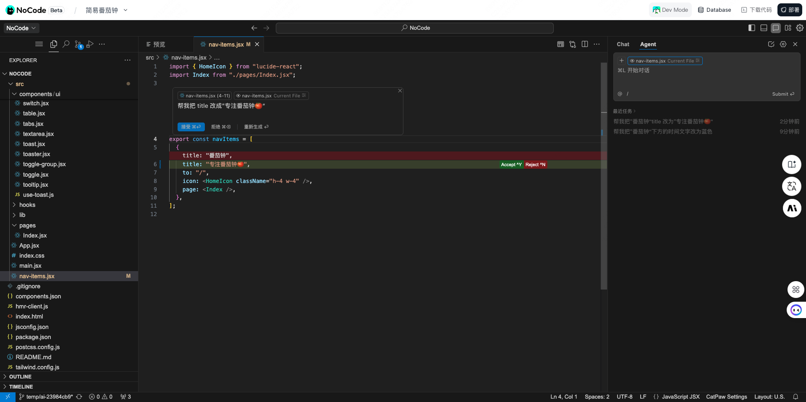Open the Search view in activity bar
Image resolution: width=806 pixels, height=402 pixels.
click(x=66, y=44)
